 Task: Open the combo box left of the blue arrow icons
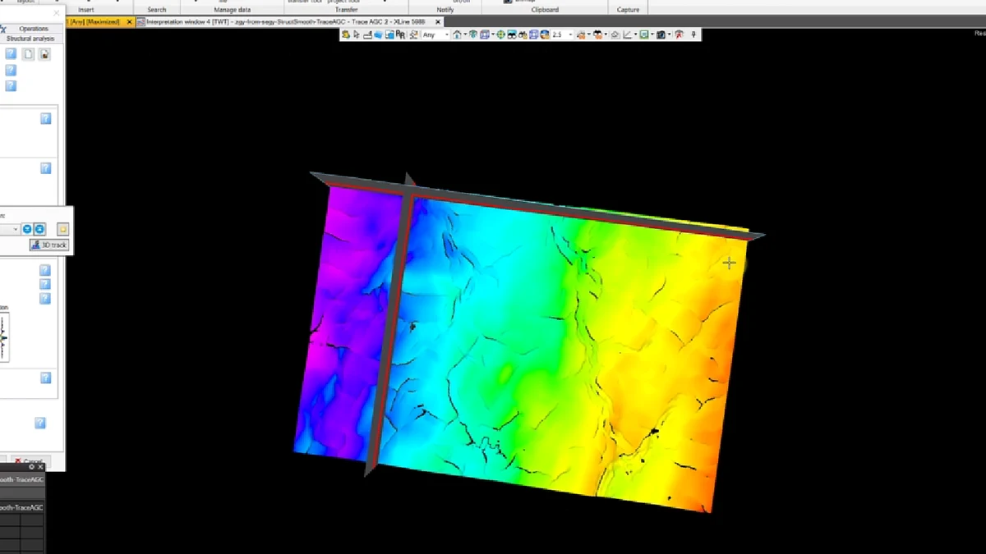[x=10, y=229]
